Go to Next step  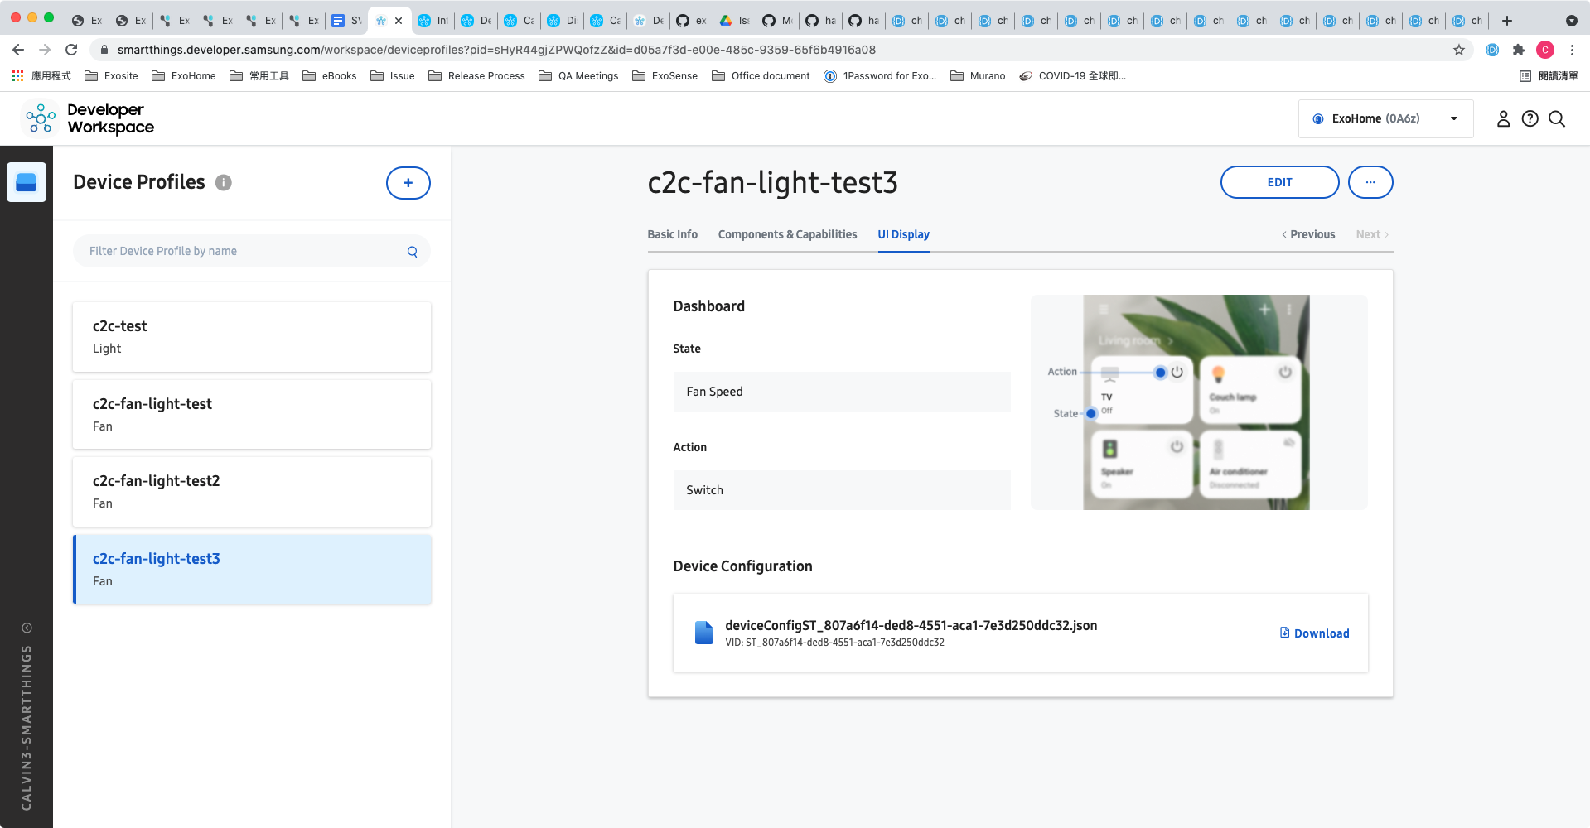click(x=1372, y=234)
